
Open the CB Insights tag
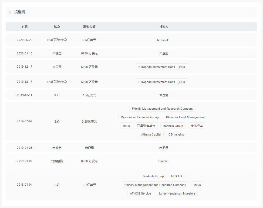click(176, 134)
